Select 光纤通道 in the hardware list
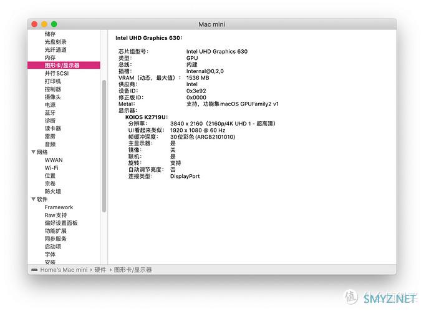 [55, 49]
